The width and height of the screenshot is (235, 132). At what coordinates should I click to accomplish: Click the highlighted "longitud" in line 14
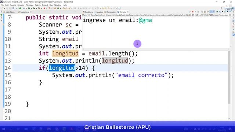(x=62, y=68)
